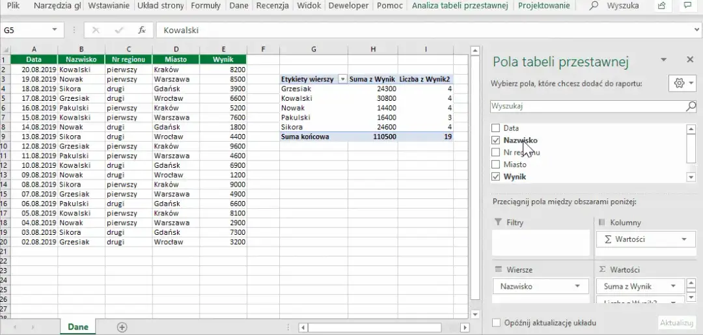Click the magnifier icon in field search box
This screenshot has height=335, width=703.
(x=691, y=106)
